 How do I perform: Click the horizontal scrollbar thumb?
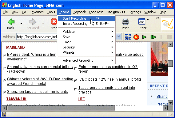coord(61,108)
